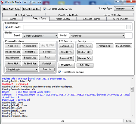Image resolution: width=136 pixels, height=124 pixels.
Task: Open the Flasher tab
Action: [12, 19]
